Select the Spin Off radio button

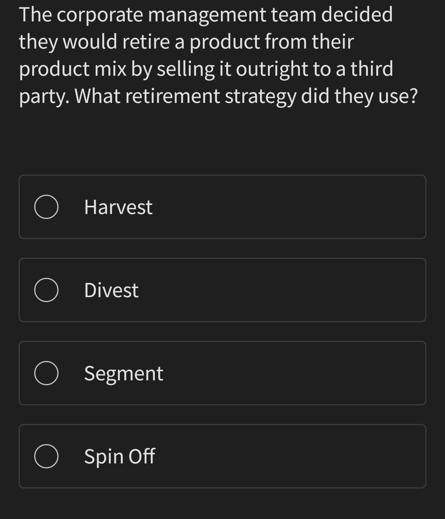tap(46, 456)
